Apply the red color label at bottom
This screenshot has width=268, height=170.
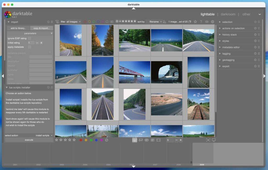click(x=81, y=140)
